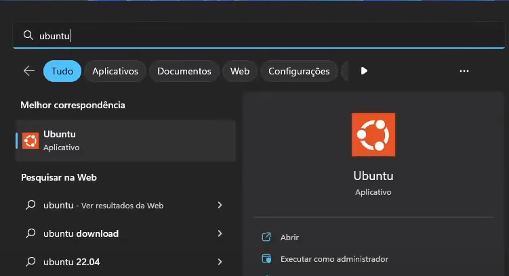Screen dimensions: 509x276
Task: Click the large Ubuntu logo in preview pane
Action: [x=373, y=135]
